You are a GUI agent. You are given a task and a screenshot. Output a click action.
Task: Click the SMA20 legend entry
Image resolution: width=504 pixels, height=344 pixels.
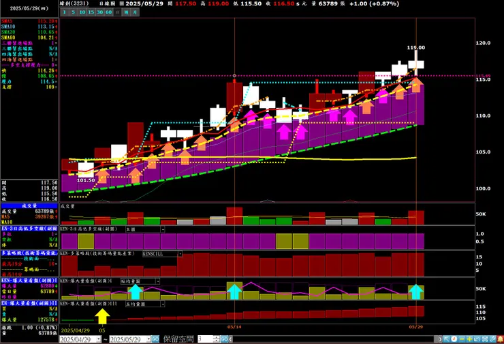tap(29, 32)
